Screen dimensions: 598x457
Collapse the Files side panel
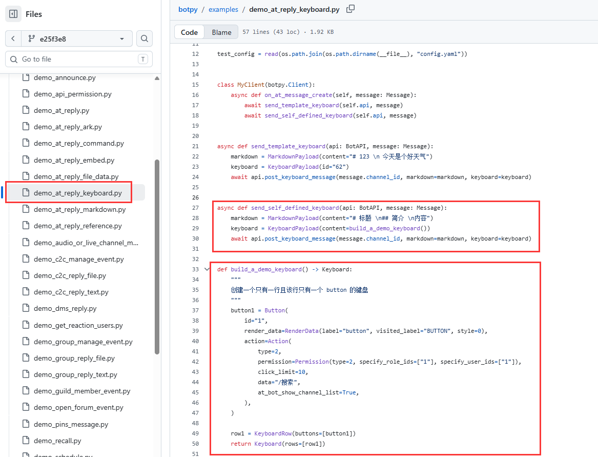13,14
